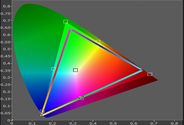Click the measured blue gamut vertex marker
Image resolution: width=184 pixels, height=125 pixels.
coord(41,115)
